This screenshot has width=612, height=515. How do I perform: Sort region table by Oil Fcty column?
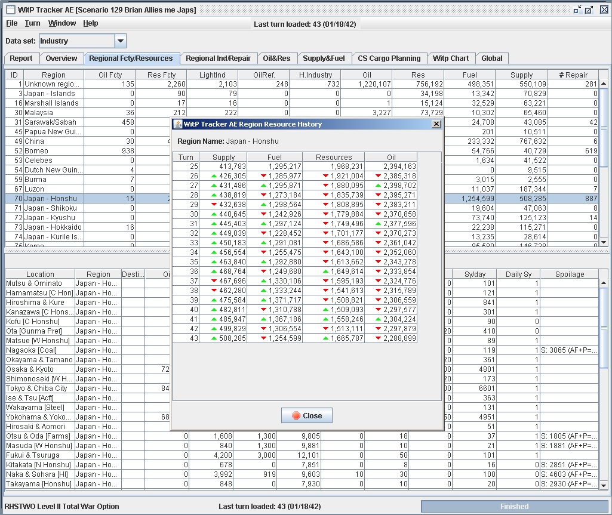click(110, 75)
